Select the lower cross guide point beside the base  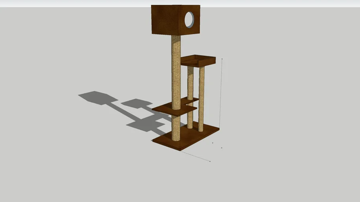pyautogui.click(x=222, y=148)
